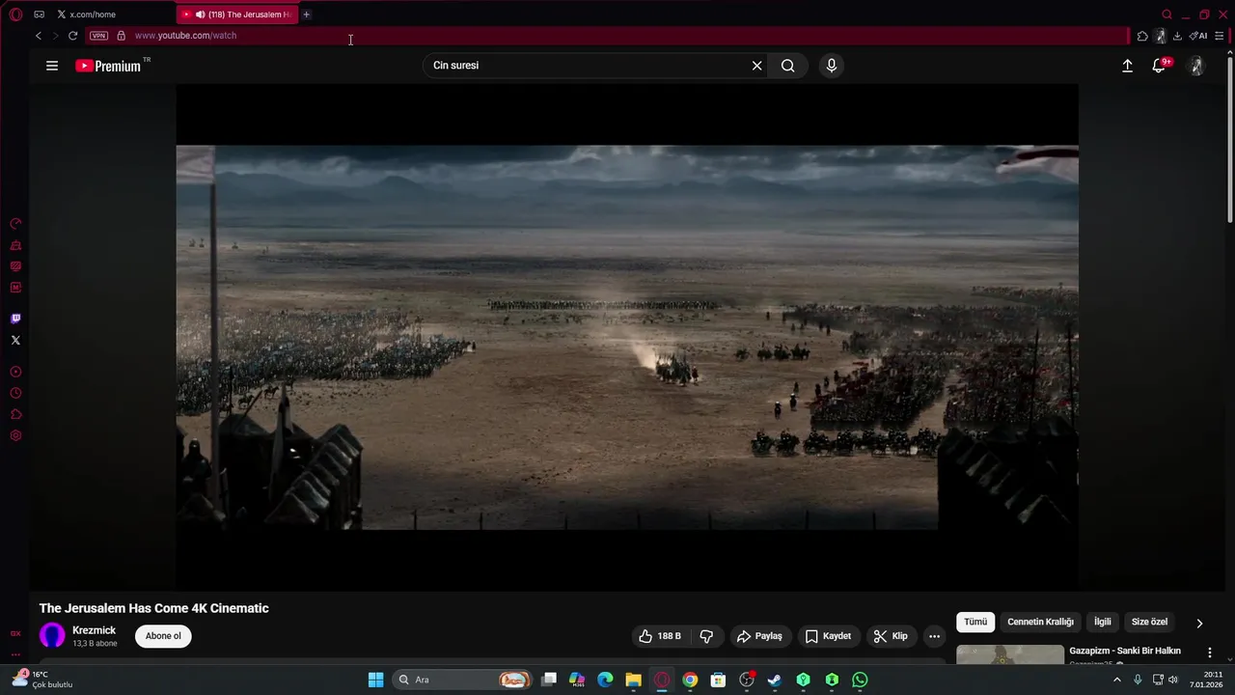Show more filter chips with right arrow
This screenshot has width=1235, height=695.
click(1199, 623)
